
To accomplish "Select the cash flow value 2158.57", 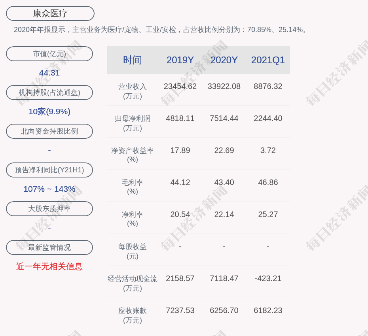I will click(180, 278).
